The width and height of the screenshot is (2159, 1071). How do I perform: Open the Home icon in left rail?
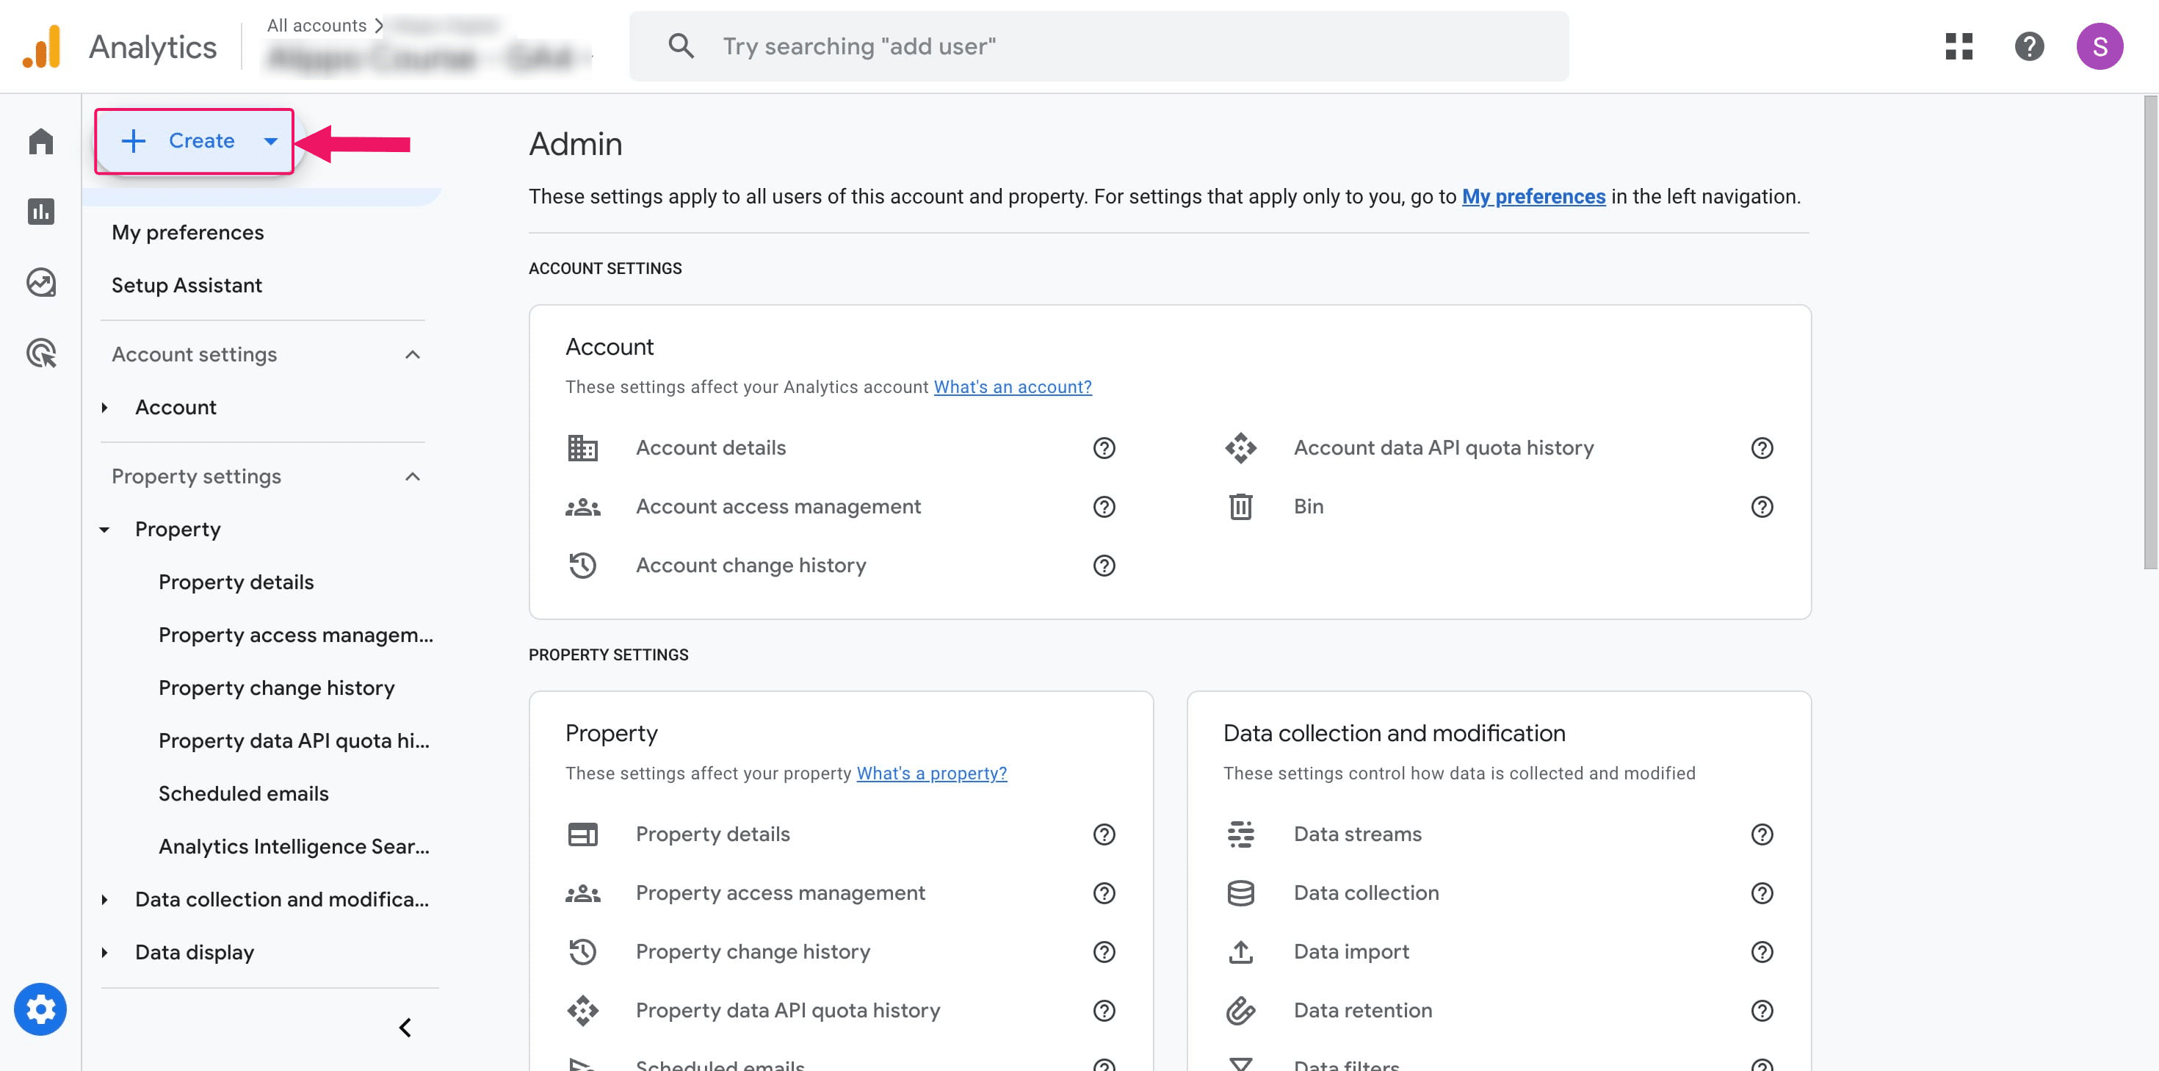click(40, 141)
